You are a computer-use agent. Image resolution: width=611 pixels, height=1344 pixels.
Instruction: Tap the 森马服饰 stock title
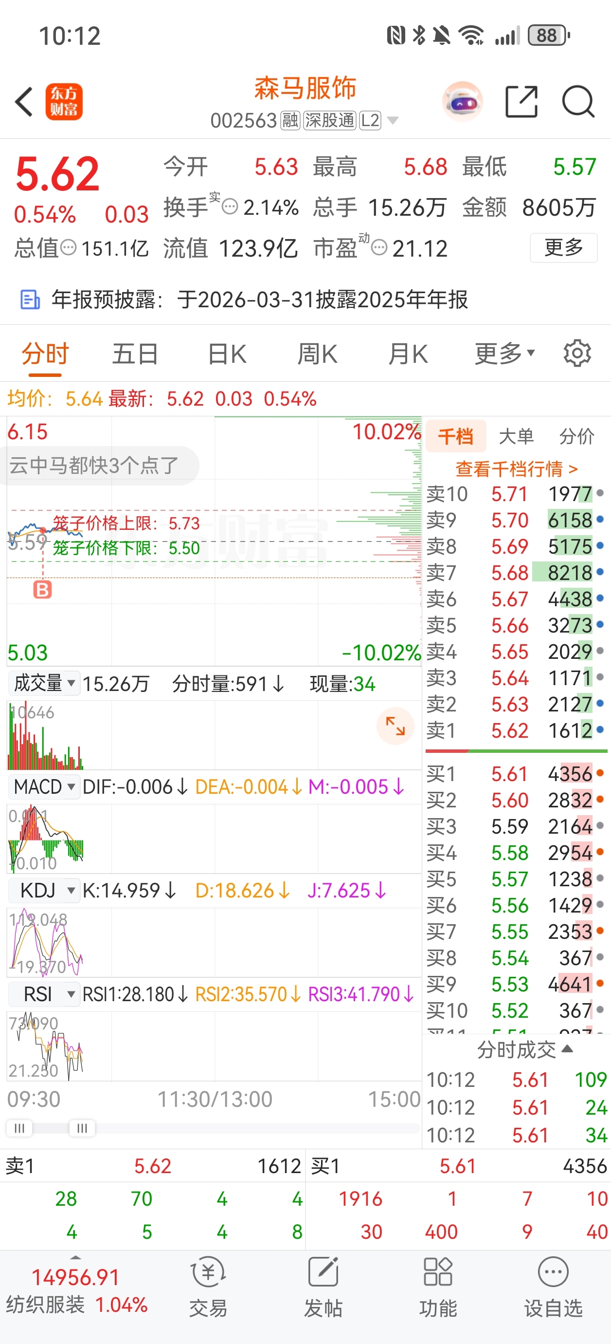[305, 88]
